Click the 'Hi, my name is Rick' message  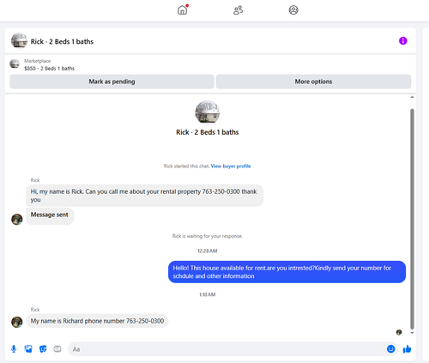click(144, 196)
